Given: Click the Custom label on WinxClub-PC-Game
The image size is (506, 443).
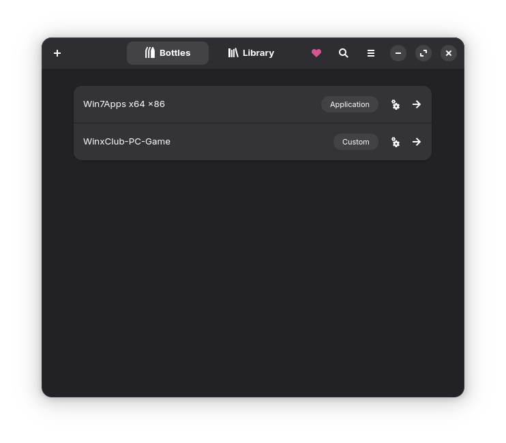Looking at the screenshot, I should (x=355, y=142).
